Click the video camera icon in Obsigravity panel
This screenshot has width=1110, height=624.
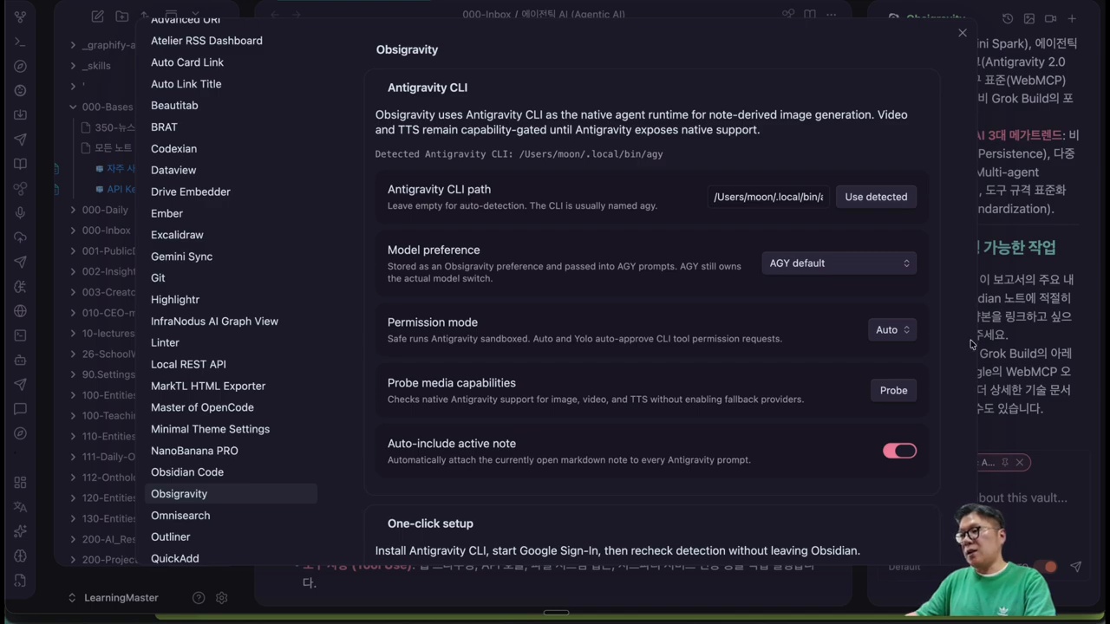1050,18
